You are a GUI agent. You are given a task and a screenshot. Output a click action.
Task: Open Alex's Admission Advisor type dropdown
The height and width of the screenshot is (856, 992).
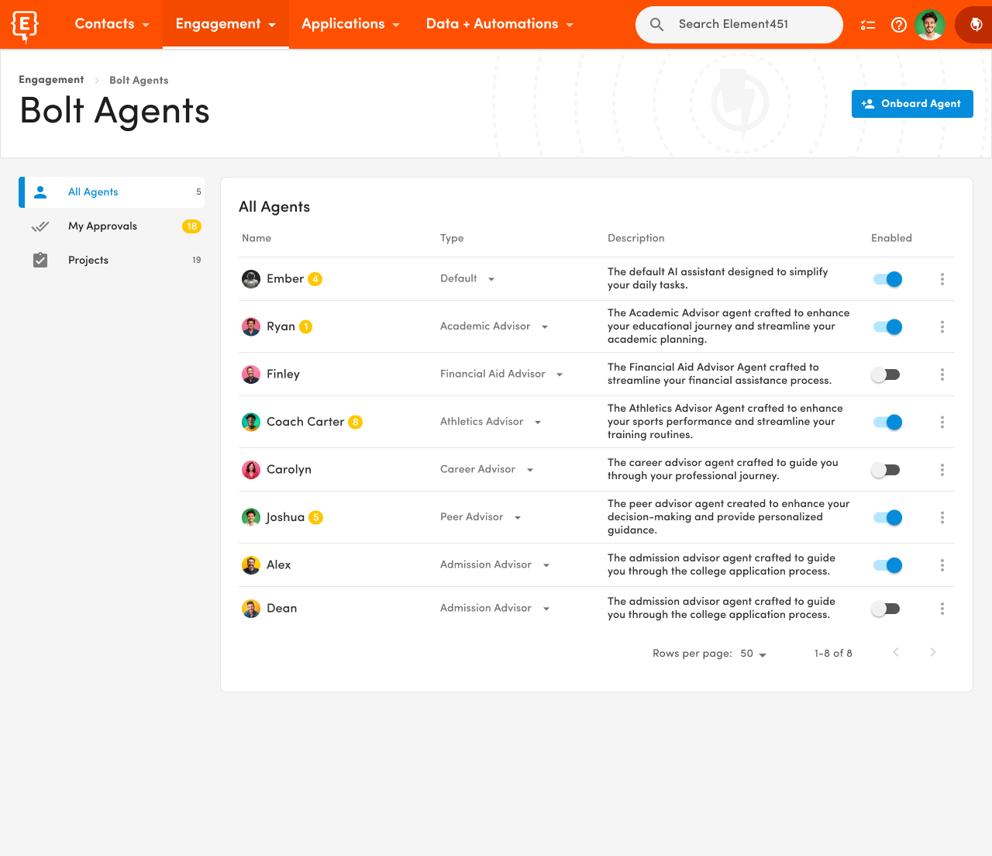546,564
